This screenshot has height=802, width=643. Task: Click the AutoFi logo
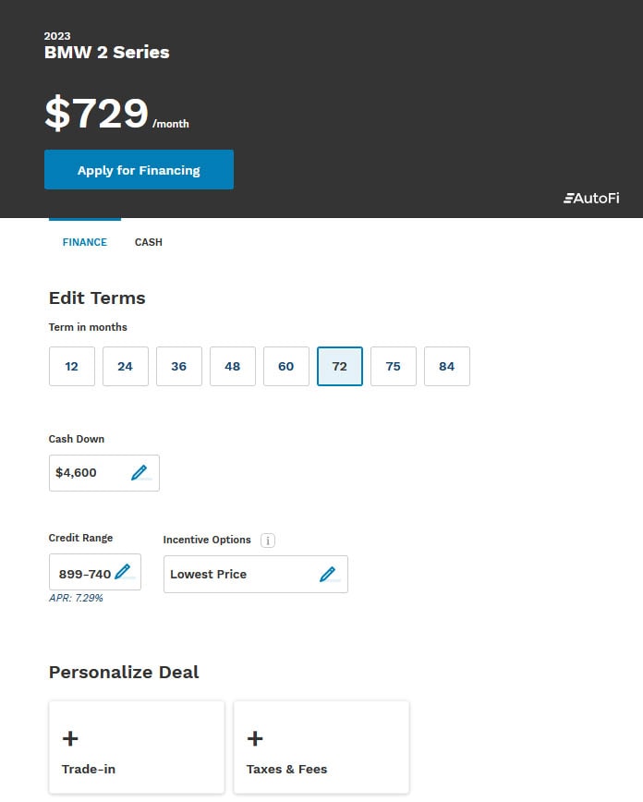[x=591, y=198]
